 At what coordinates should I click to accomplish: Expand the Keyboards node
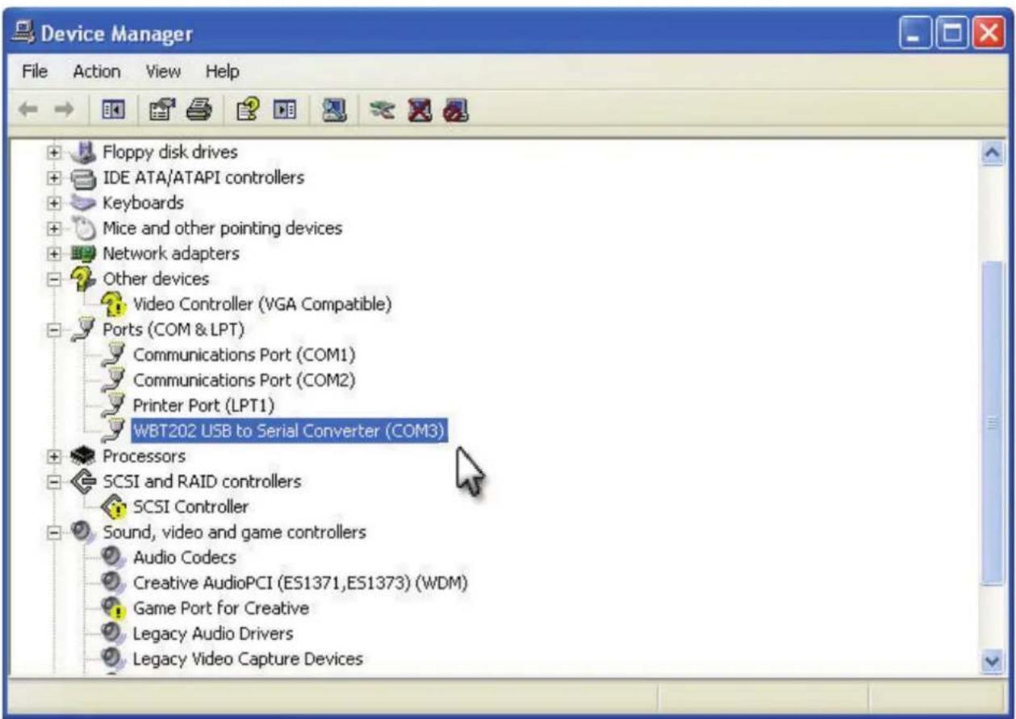tap(56, 202)
